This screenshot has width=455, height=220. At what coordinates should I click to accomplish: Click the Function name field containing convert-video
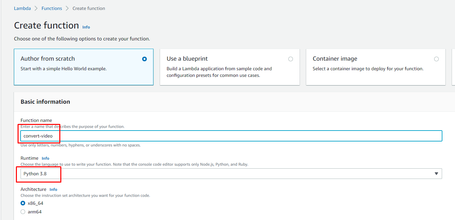231,136
